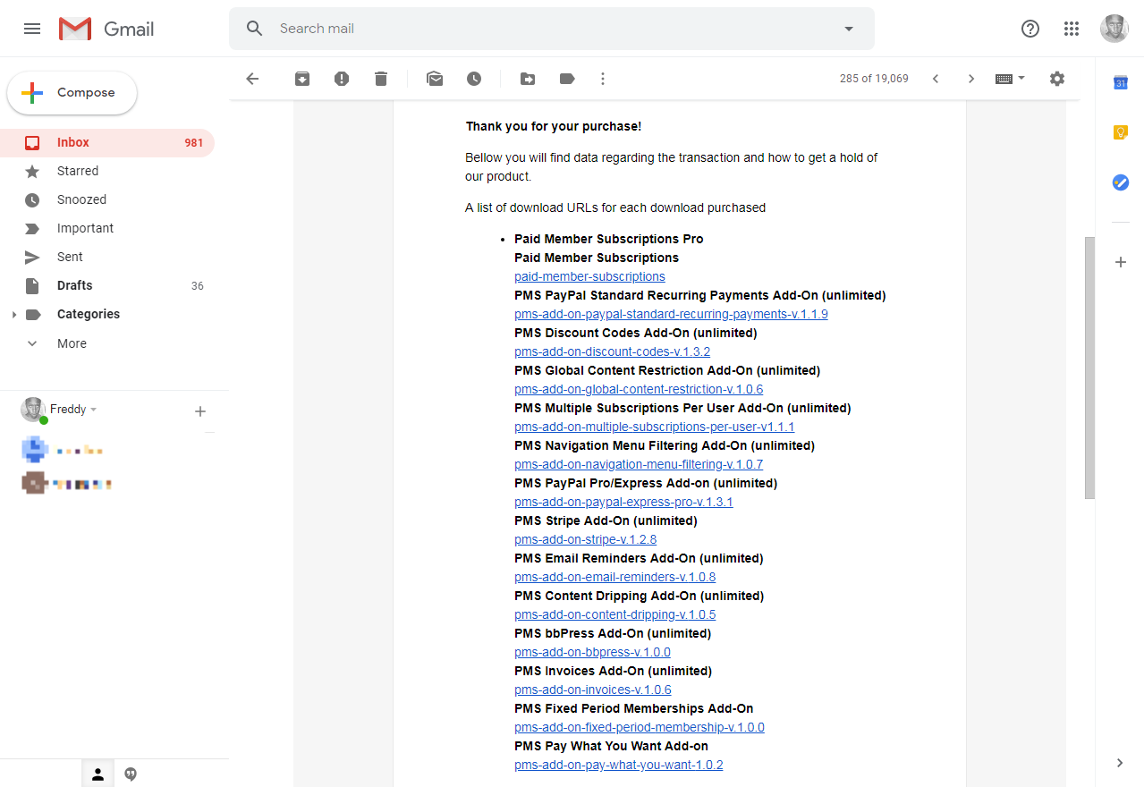Open the paid-member-subscriptions download link
This screenshot has width=1144, height=787.
tap(589, 276)
